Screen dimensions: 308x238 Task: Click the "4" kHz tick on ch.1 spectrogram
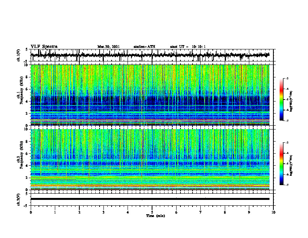click(x=27, y=101)
